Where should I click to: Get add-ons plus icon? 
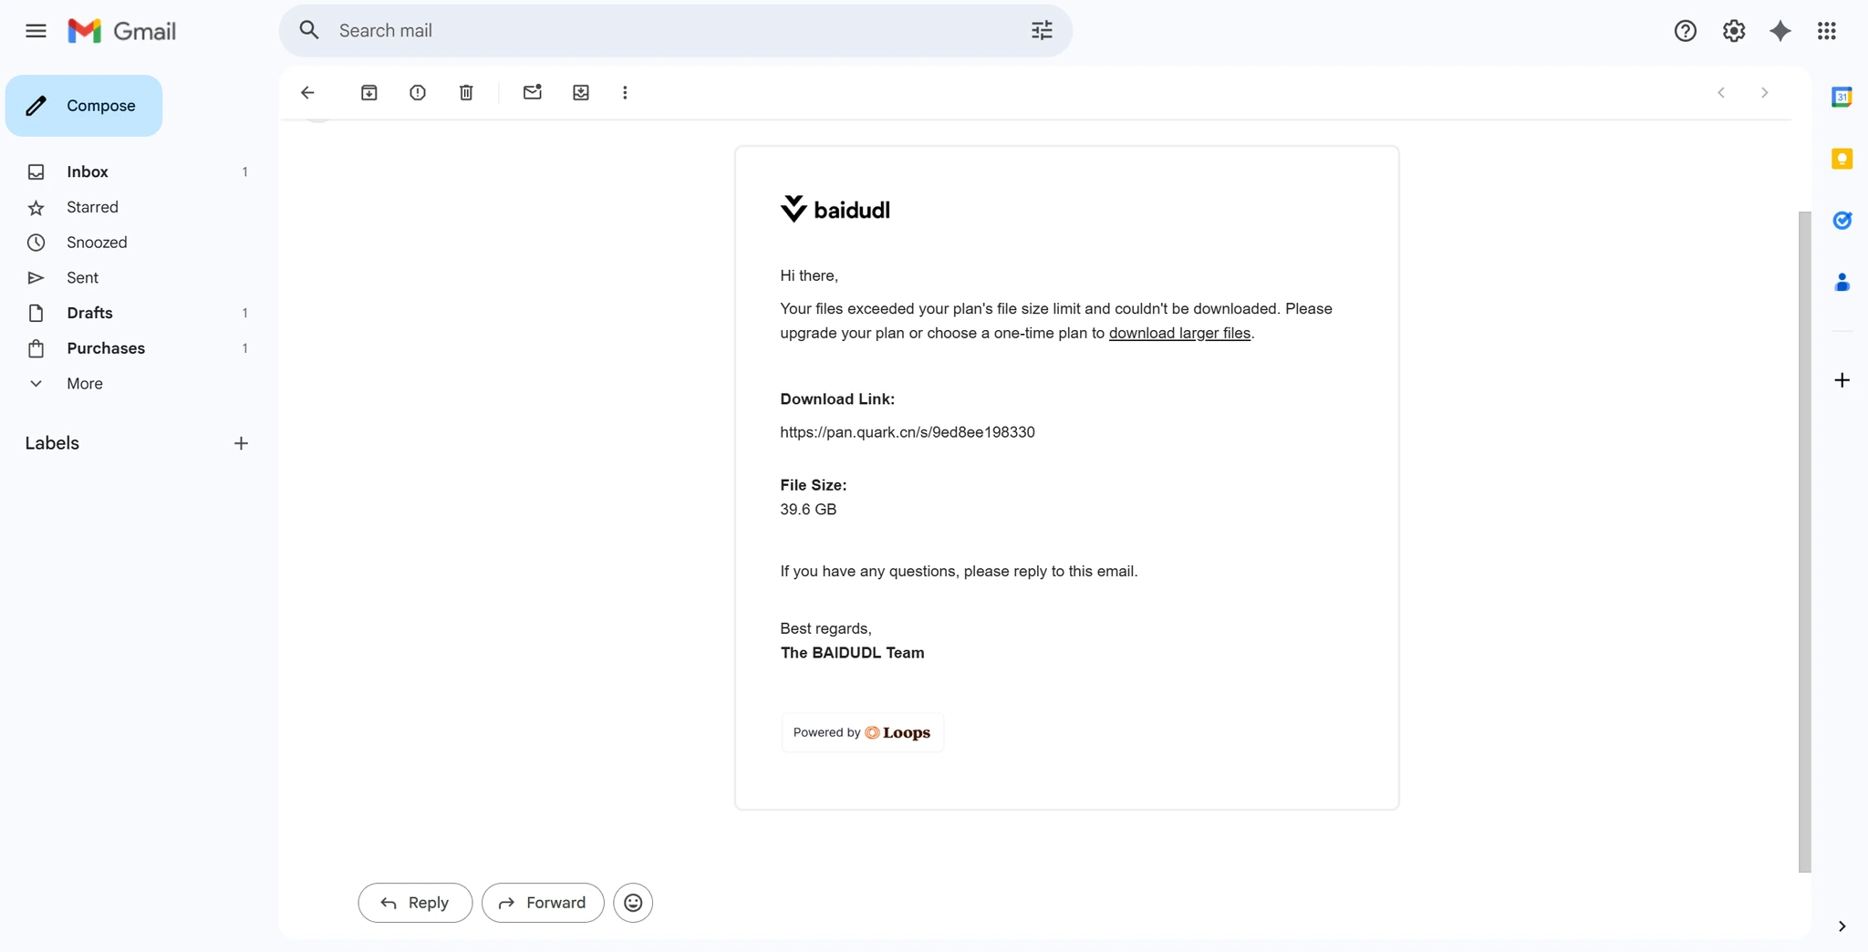click(1842, 380)
